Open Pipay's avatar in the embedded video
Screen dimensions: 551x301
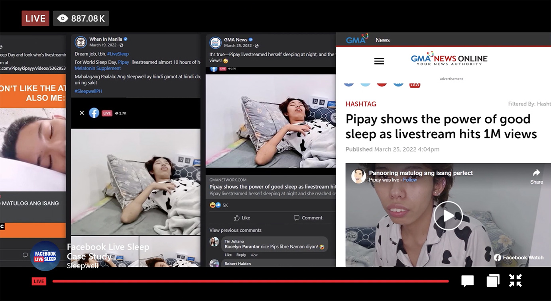click(x=358, y=176)
